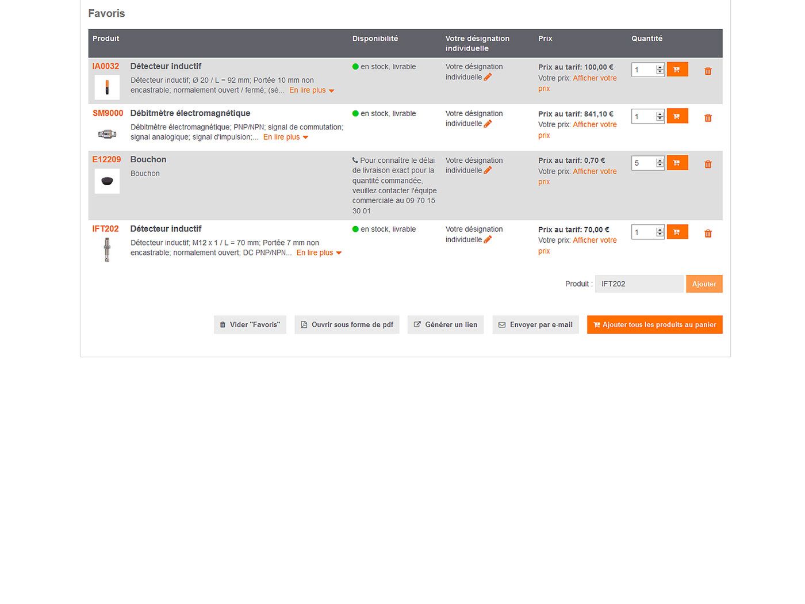Expand 'En lire plus' for IA0032 description
This screenshot has height=604, width=805.
[311, 90]
